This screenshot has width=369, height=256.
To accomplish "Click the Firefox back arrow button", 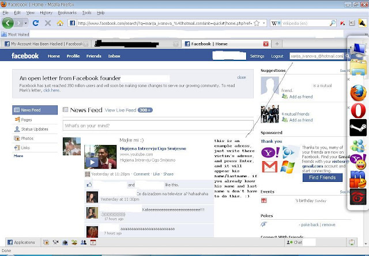I will pyautogui.click(x=7, y=23).
